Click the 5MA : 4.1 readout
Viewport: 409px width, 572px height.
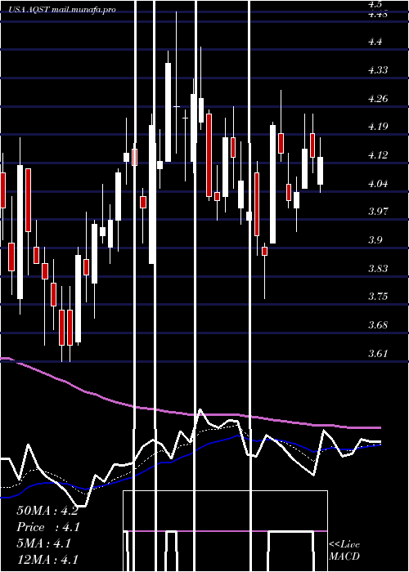[x=44, y=543]
